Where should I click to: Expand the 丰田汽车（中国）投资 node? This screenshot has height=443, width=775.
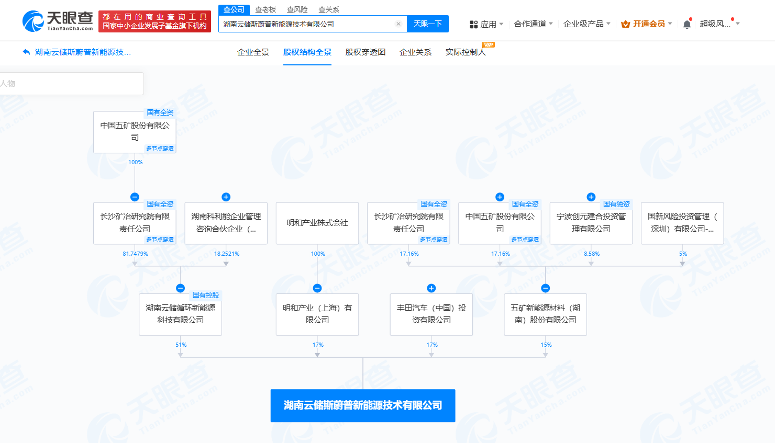click(x=431, y=288)
